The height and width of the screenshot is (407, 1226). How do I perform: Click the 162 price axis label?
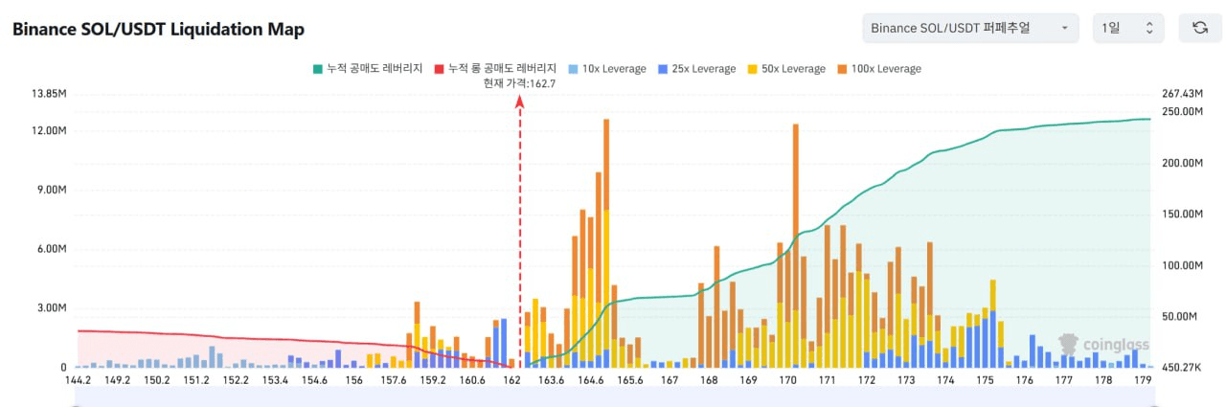(511, 380)
